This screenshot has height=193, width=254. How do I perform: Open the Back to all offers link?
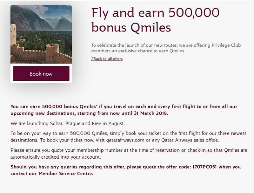coord(108,59)
